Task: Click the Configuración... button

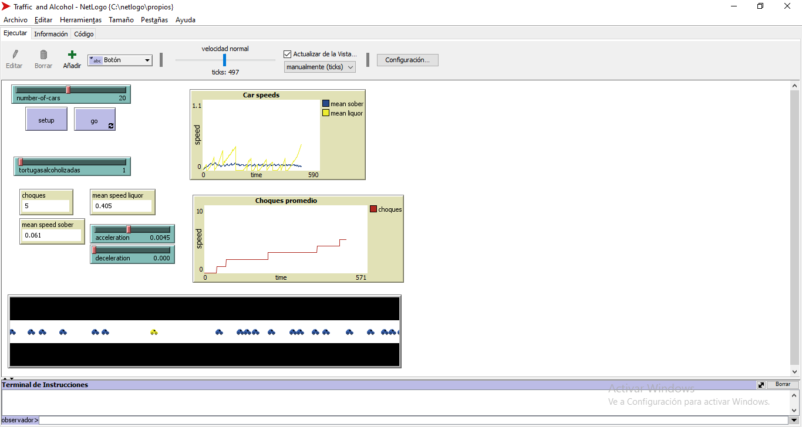Action: coord(407,60)
